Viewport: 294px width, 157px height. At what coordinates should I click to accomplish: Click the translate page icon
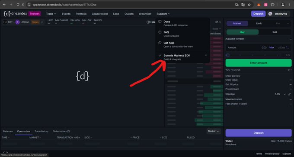click(x=243, y=5)
